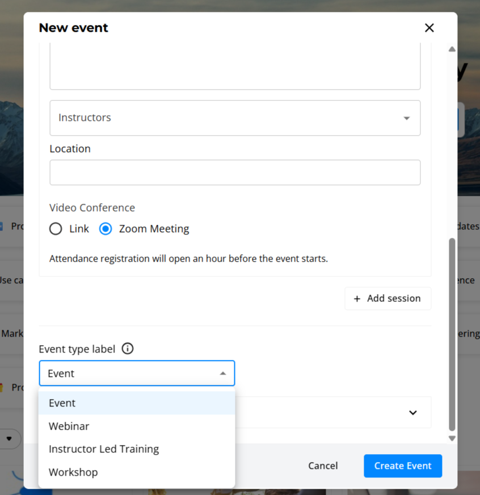The height and width of the screenshot is (495, 480).
Task: Click into the Location text field
Action: pyautogui.click(x=235, y=173)
